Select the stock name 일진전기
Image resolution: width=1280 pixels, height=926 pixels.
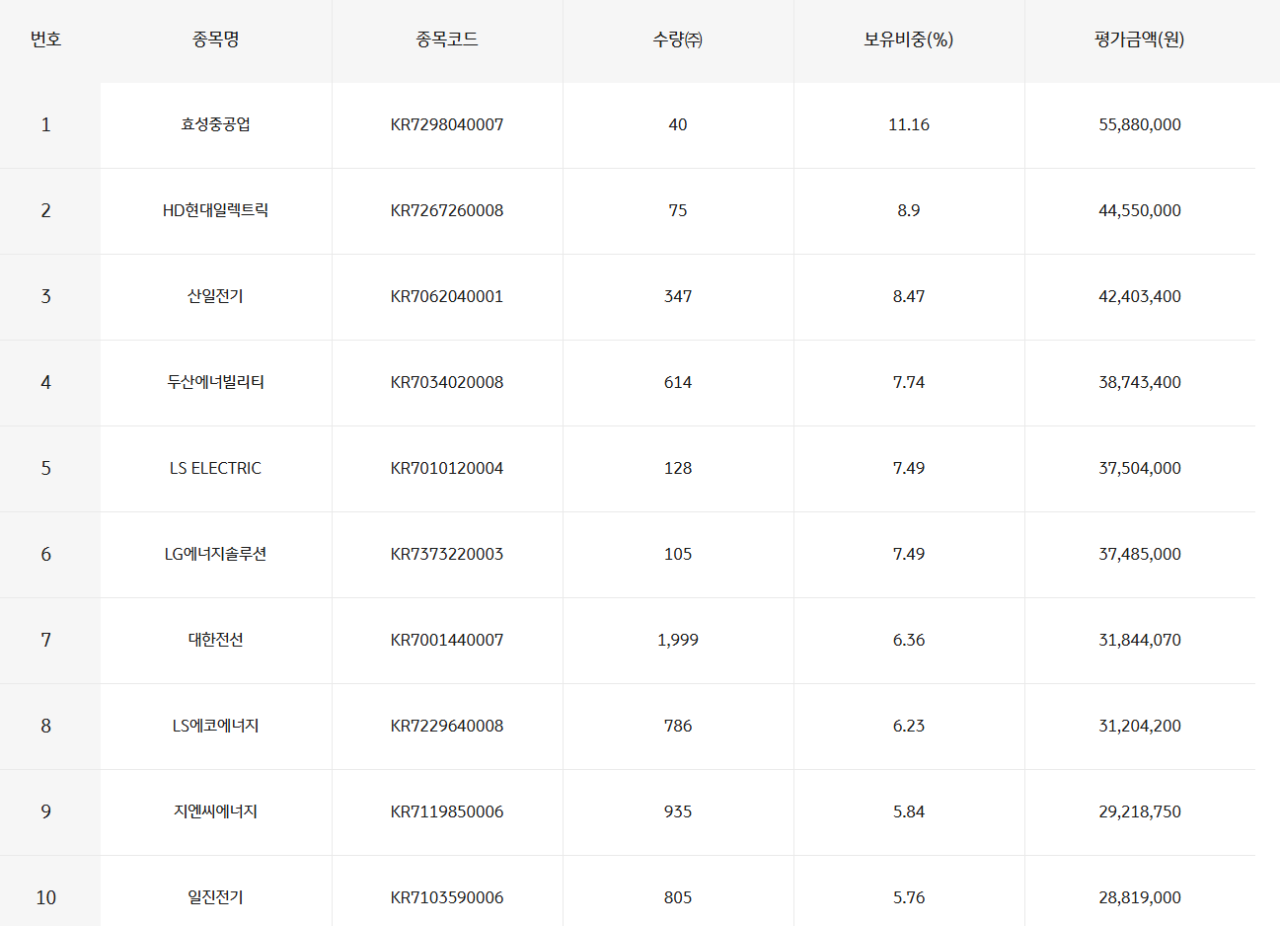coord(216,897)
